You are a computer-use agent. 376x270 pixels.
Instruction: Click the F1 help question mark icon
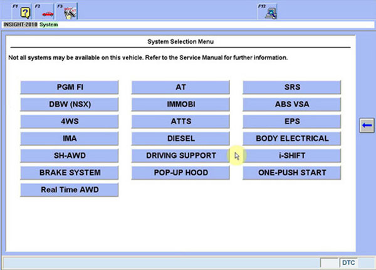point(24,12)
